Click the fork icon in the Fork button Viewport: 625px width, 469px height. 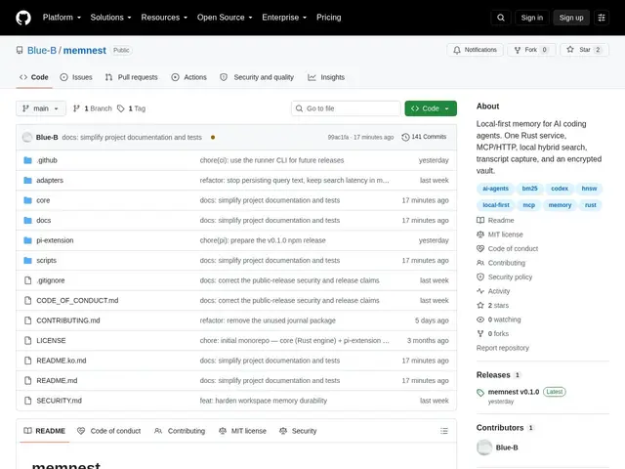pyautogui.click(x=518, y=50)
